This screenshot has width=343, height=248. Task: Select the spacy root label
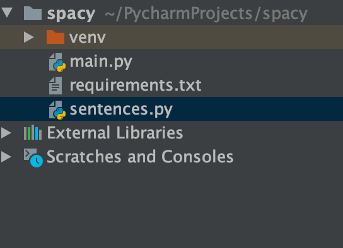pos(71,14)
